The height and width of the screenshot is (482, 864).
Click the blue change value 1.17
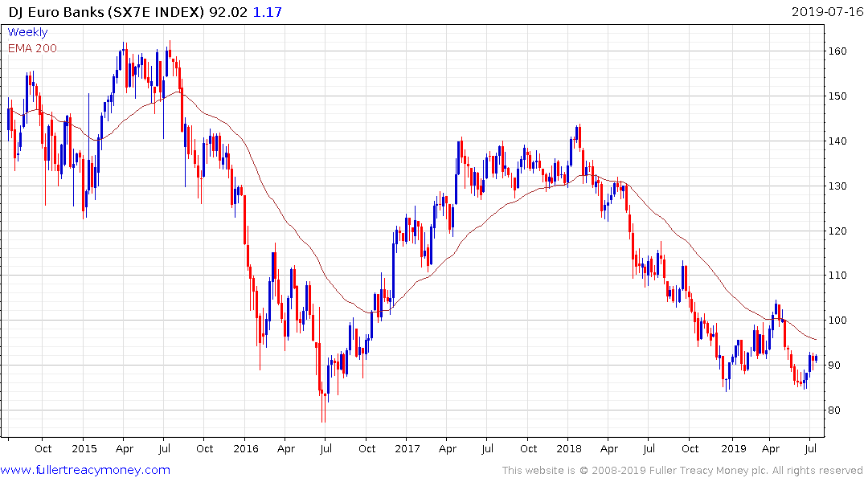[x=268, y=11]
